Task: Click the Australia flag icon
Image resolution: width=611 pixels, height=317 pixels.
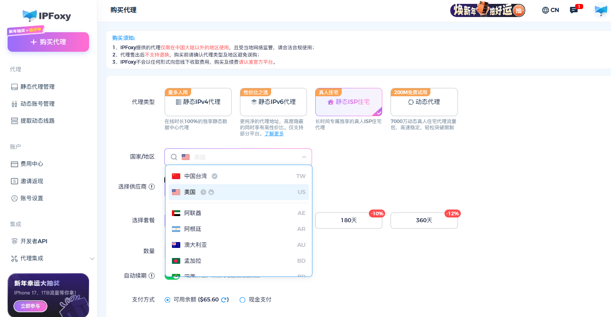Action: point(176,245)
